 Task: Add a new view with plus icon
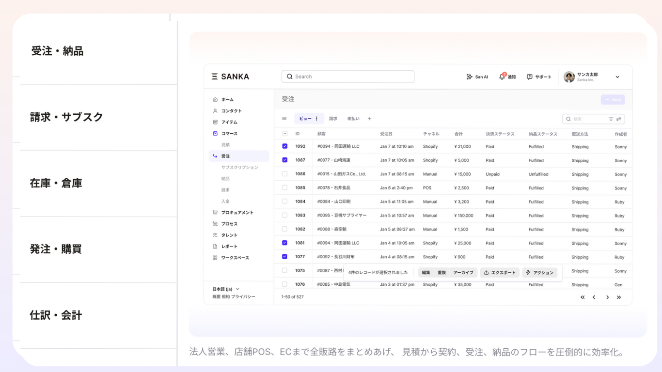click(369, 119)
